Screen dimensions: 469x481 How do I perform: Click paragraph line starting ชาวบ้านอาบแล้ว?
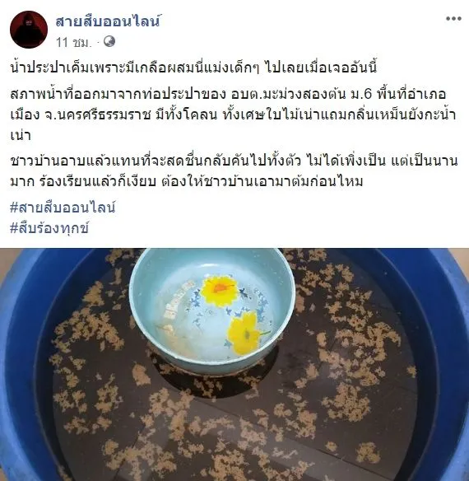click(234, 161)
